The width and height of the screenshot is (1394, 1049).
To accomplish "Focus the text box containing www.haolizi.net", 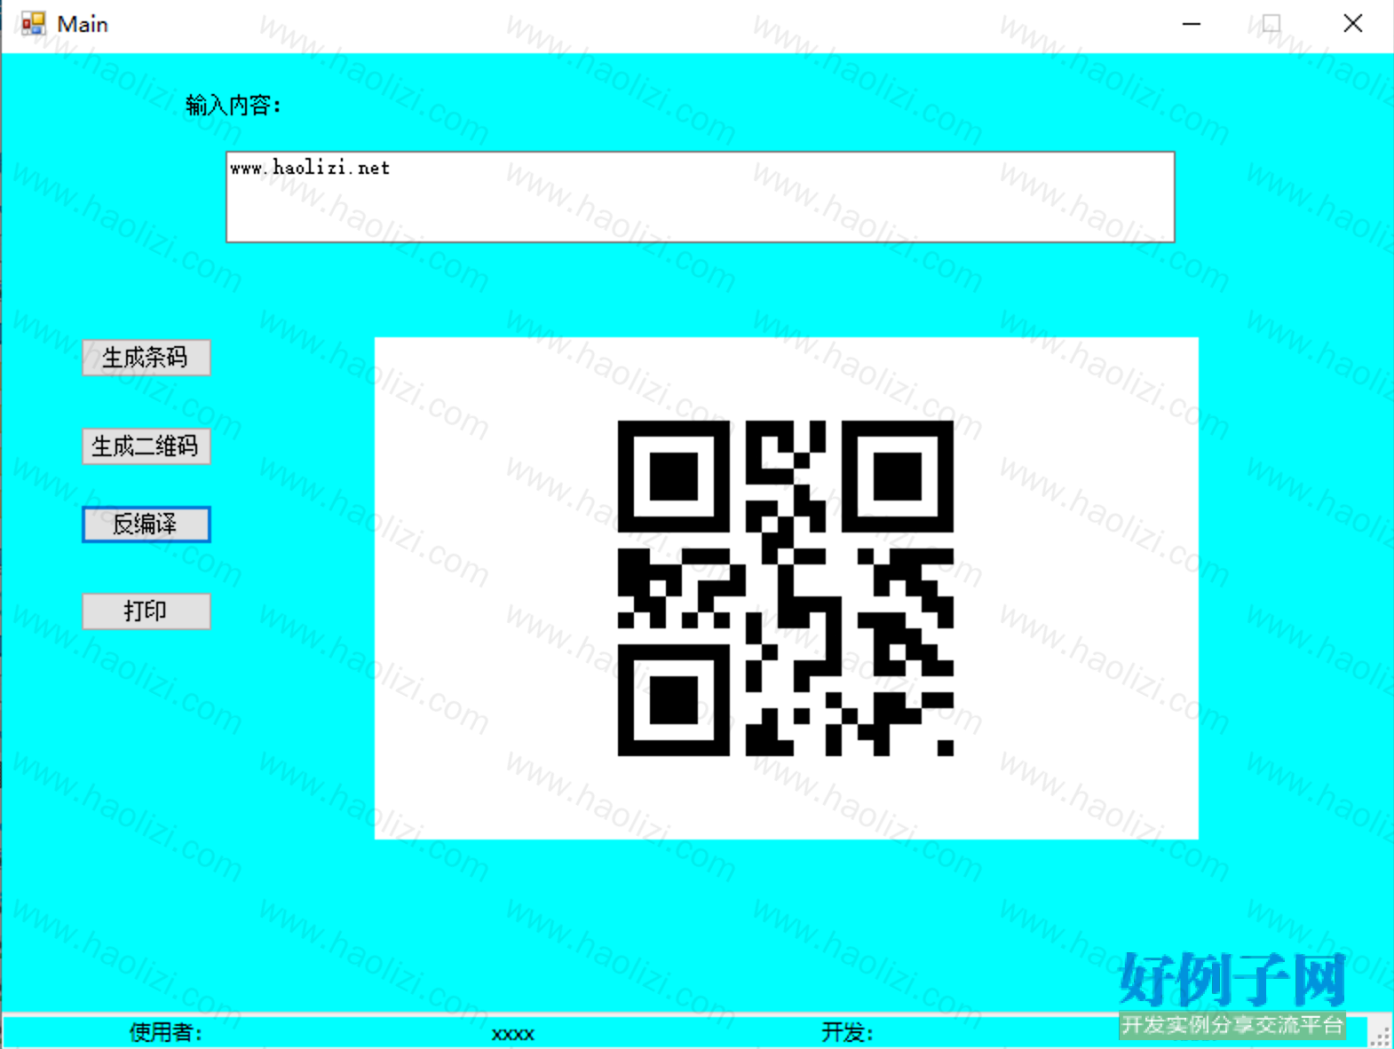I will (701, 197).
